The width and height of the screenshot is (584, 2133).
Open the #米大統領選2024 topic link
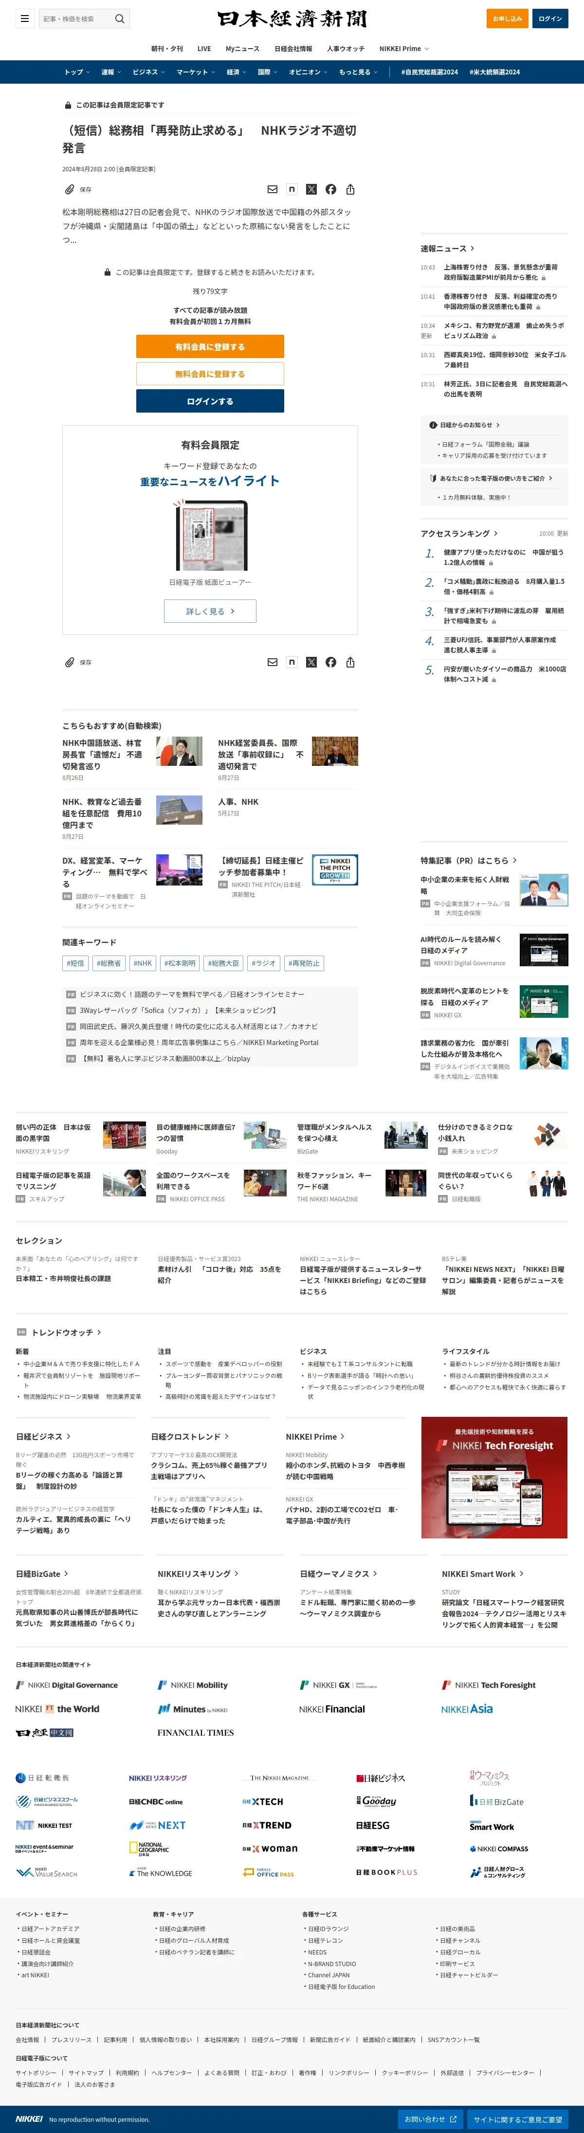(x=494, y=72)
